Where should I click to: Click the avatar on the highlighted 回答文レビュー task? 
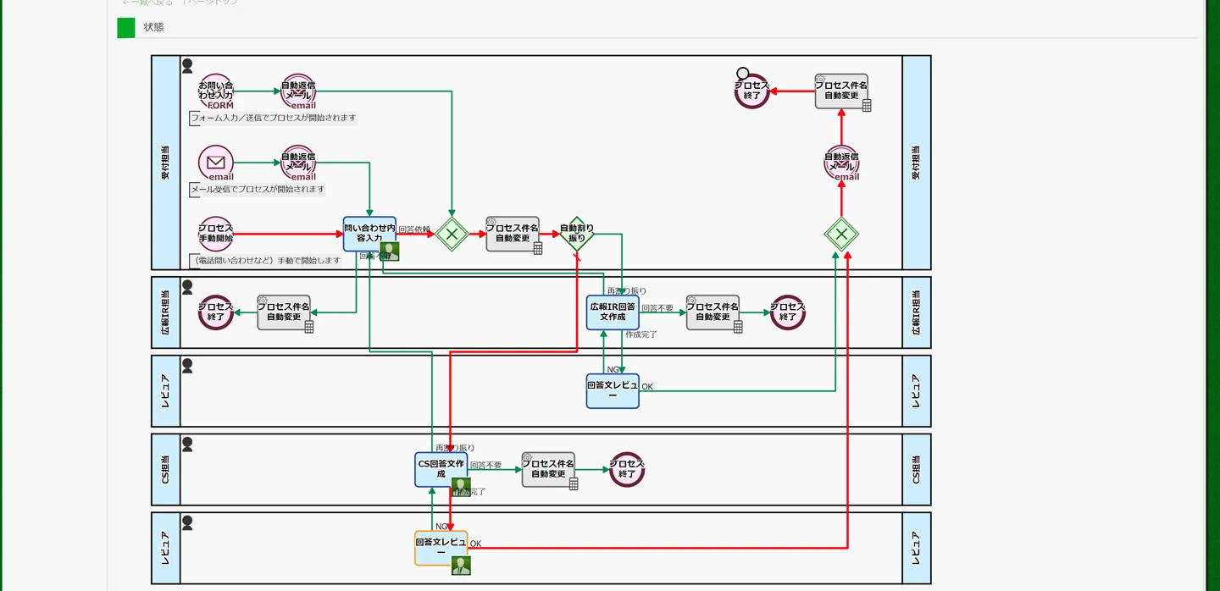click(x=461, y=566)
